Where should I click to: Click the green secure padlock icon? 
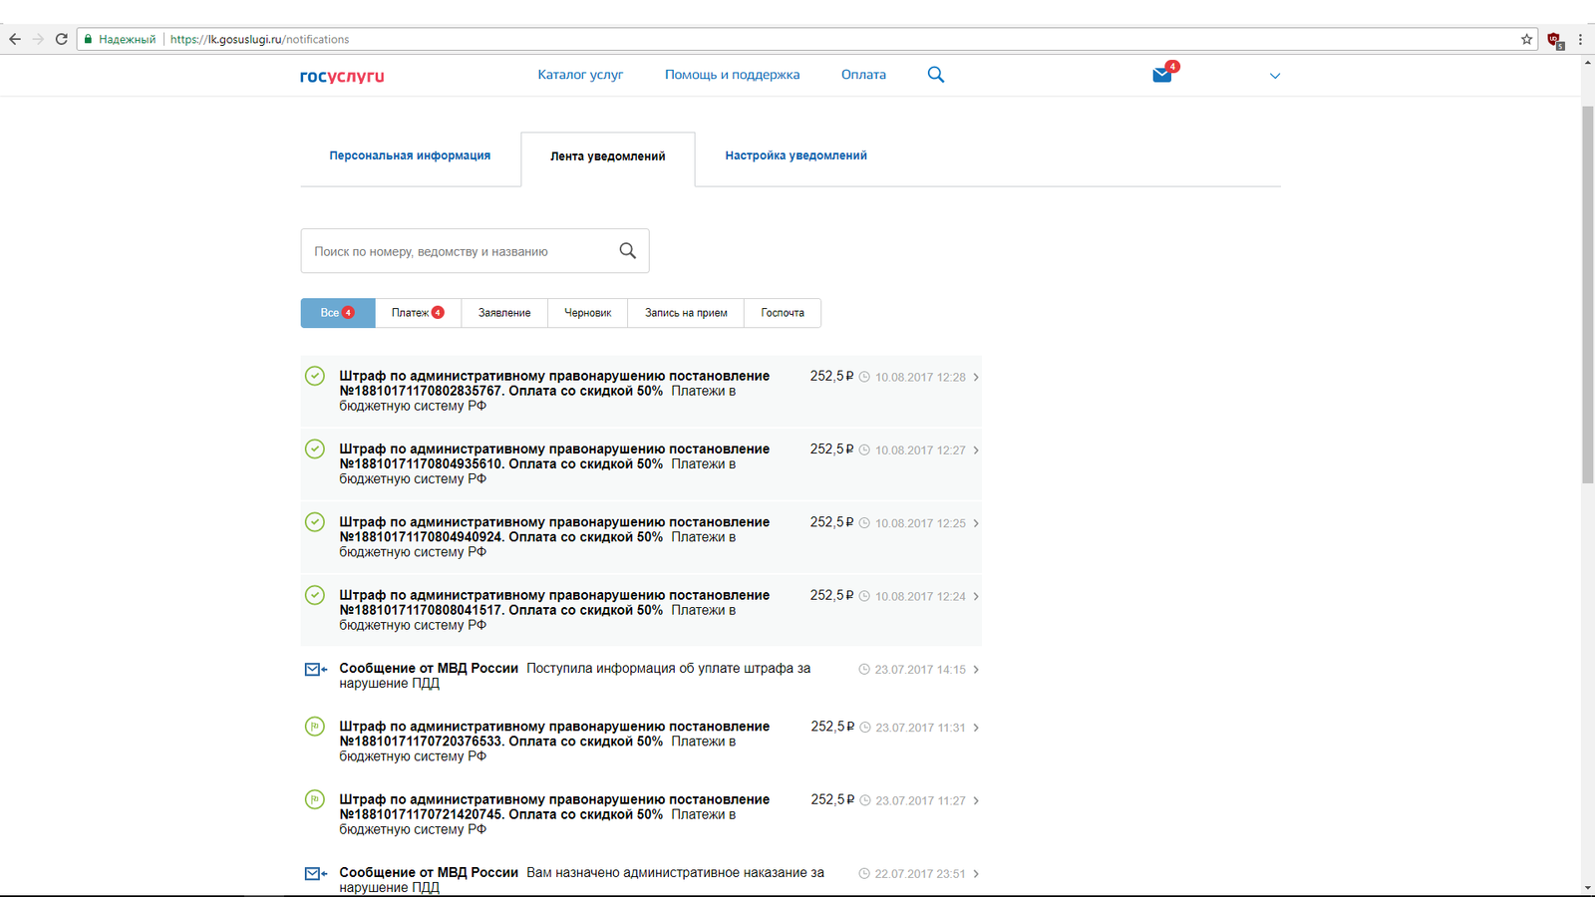pos(88,39)
